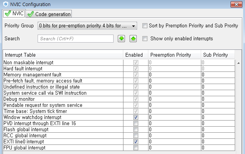Enable the FPU global interrupt checkbox
The width and height of the screenshot is (245, 154).
coord(136,148)
